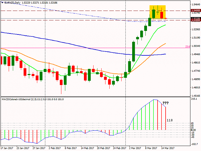Click the 14 Feb 2017 date label

(87, 148)
